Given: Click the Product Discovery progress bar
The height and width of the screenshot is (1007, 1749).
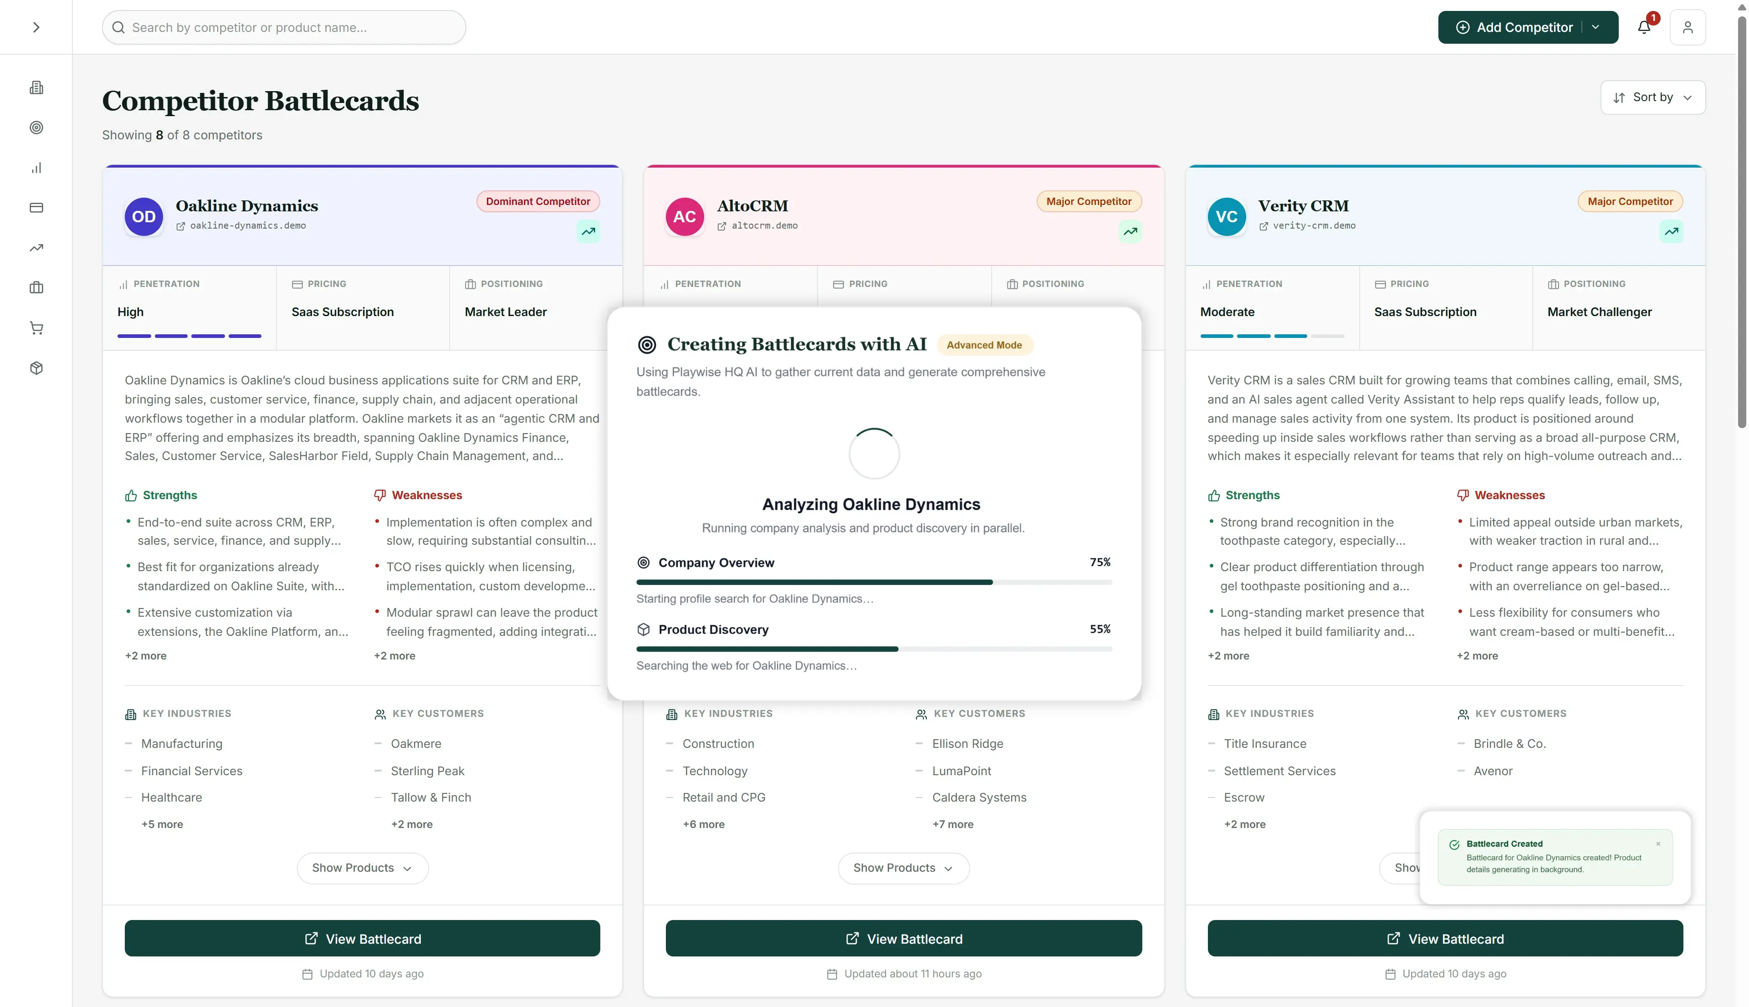Looking at the screenshot, I should 874,649.
